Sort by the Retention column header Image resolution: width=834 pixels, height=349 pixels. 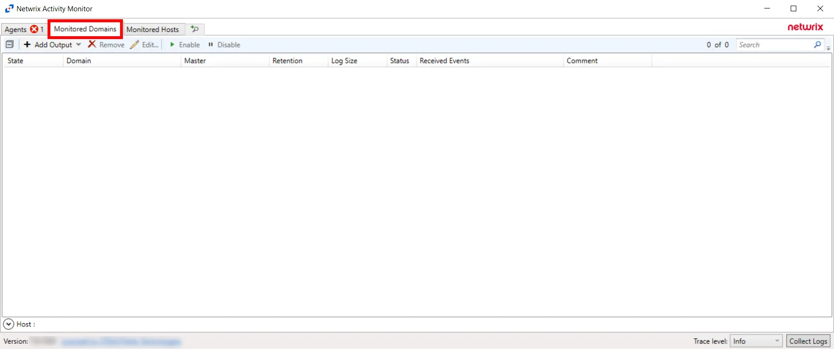tap(299, 61)
